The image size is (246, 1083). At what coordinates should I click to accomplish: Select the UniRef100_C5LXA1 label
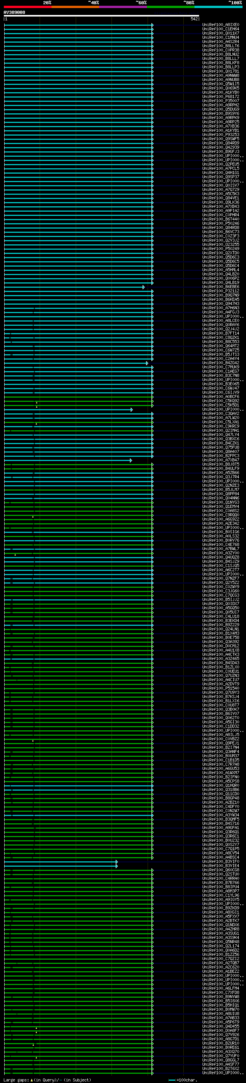pos(221,422)
